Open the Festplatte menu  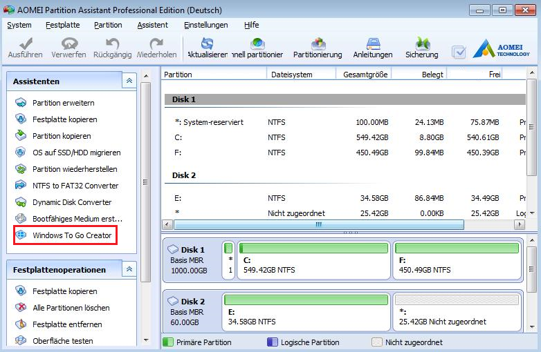pyautogui.click(x=63, y=25)
